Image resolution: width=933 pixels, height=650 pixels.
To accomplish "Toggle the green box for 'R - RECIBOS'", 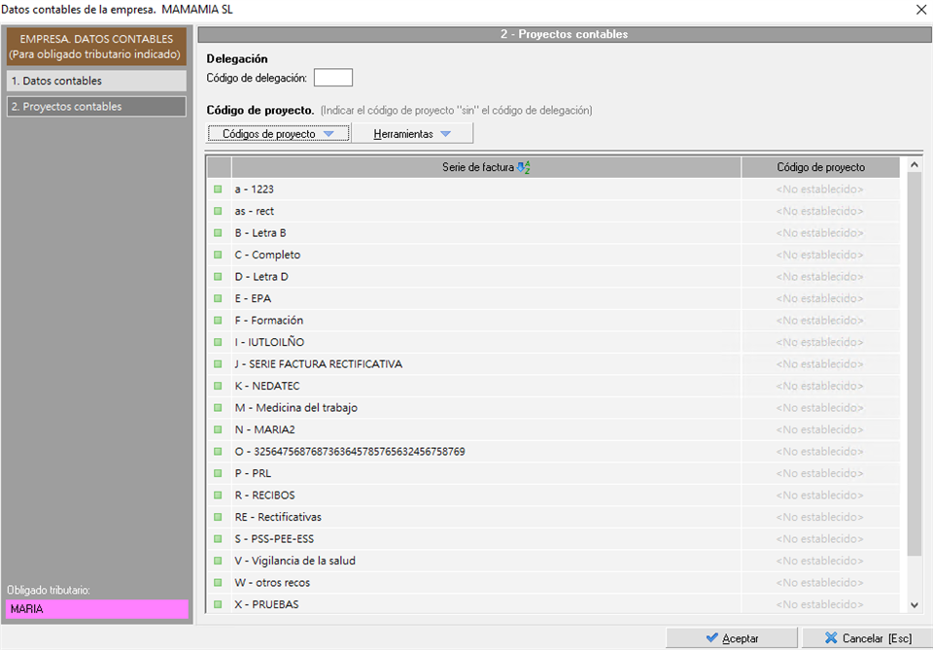I will pyautogui.click(x=218, y=495).
